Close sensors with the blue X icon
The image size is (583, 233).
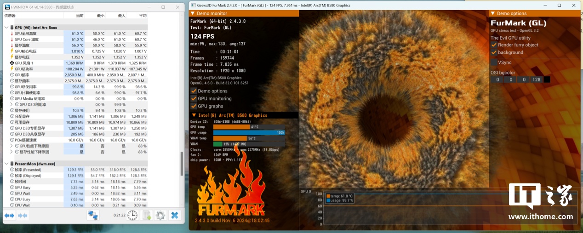(175, 215)
